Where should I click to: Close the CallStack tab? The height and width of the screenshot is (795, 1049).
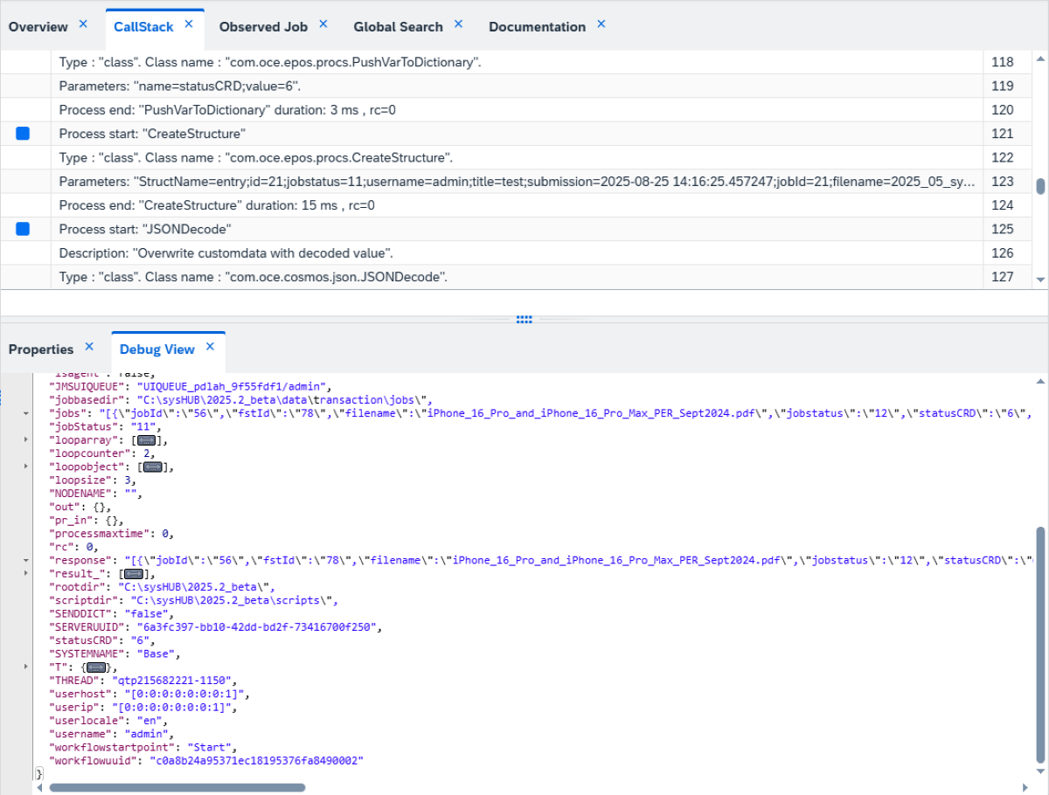click(189, 24)
